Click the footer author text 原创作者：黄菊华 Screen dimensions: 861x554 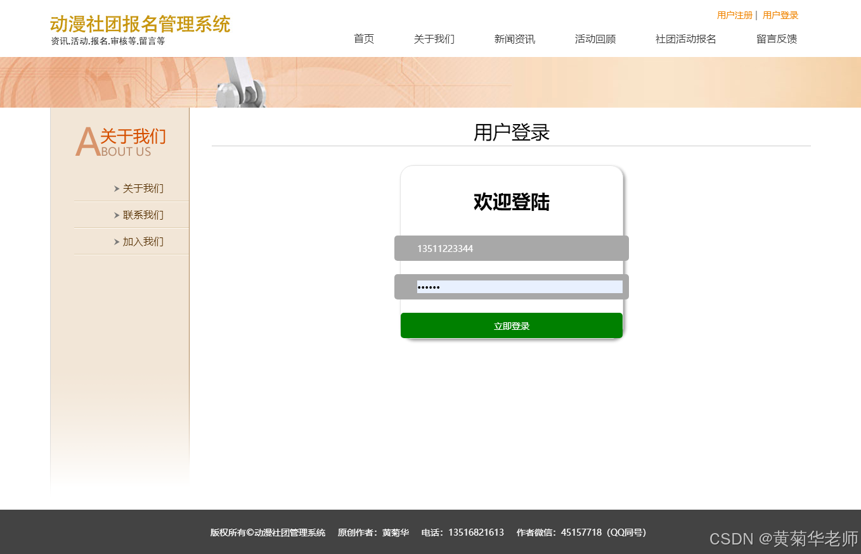(x=373, y=532)
